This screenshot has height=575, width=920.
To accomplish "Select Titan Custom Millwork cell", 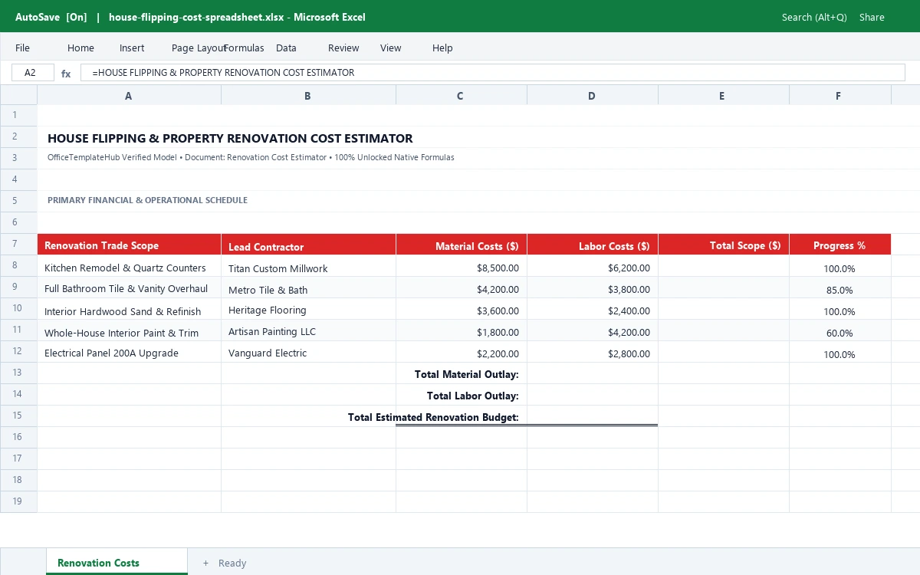I will click(x=308, y=266).
